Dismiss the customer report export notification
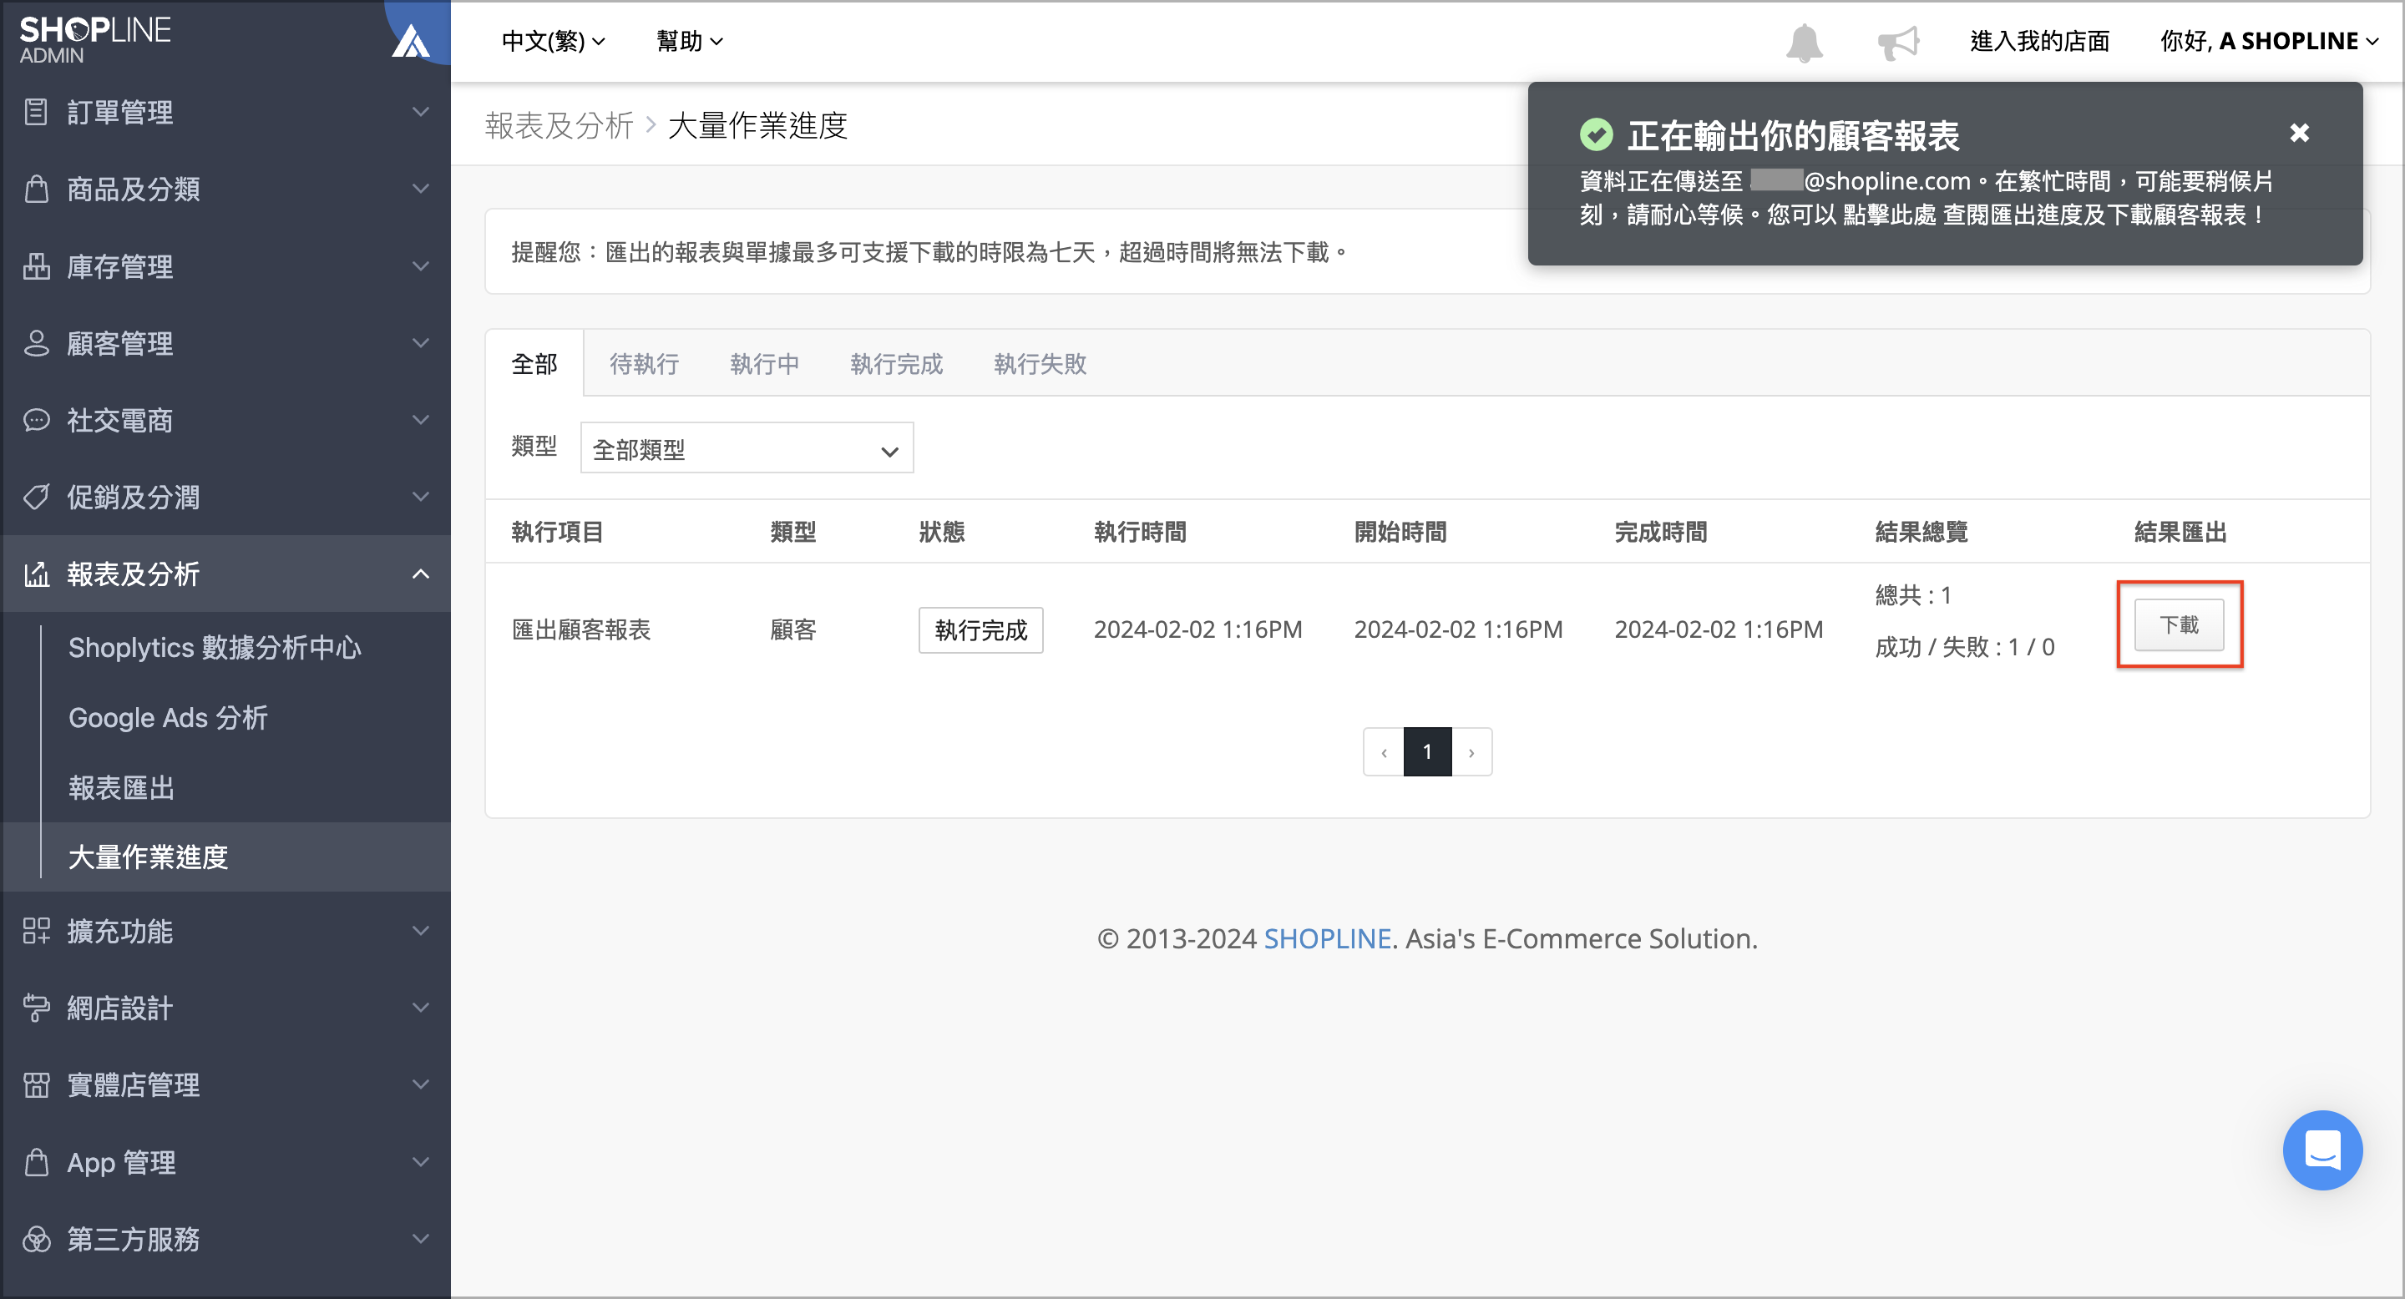 click(x=2300, y=134)
